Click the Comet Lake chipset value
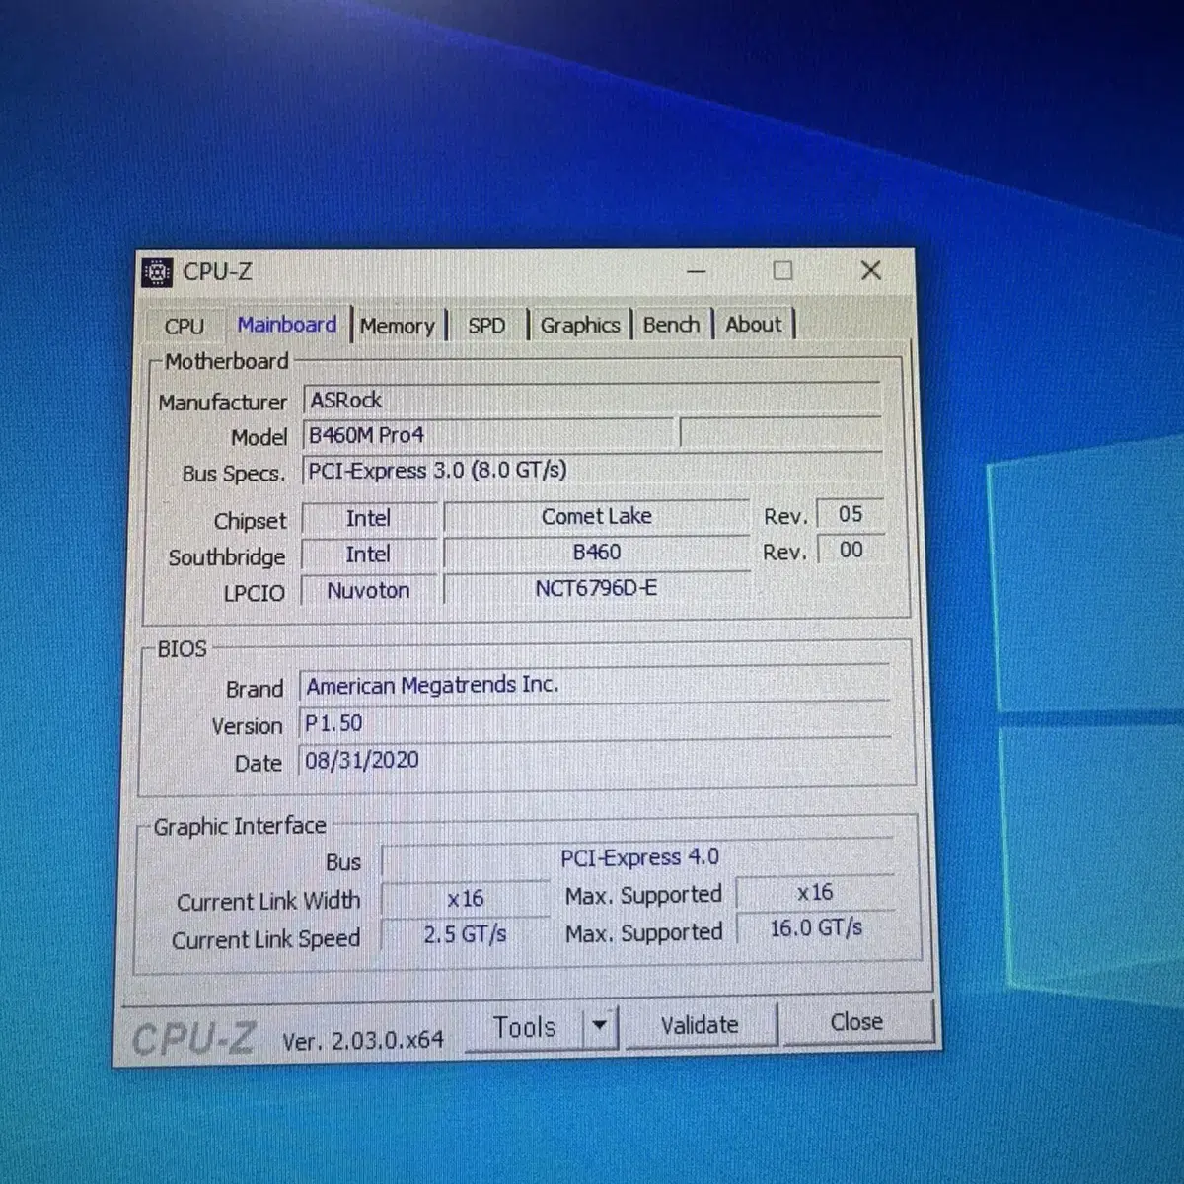The image size is (1184, 1184). tap(596, 516)
